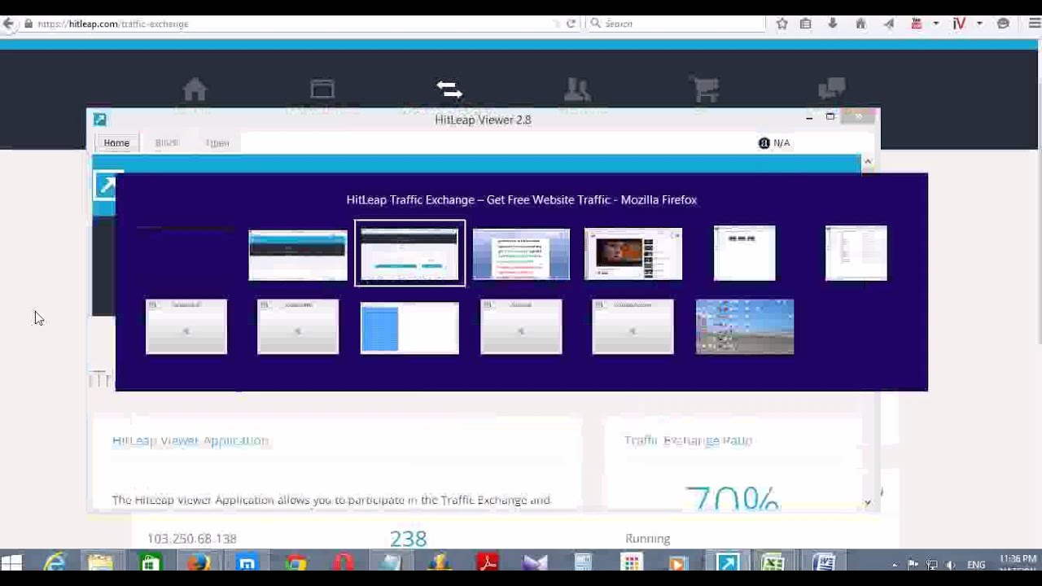The height and width of the screenshot is (586, 1042).
Task: Open File Explorer from taskbar
Action: tap(100, 563)
